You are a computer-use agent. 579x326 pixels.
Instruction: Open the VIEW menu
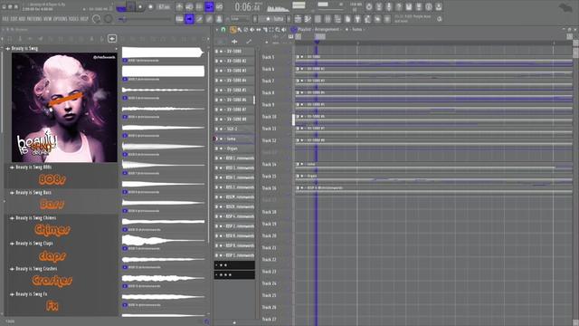[x=51, y=18]
